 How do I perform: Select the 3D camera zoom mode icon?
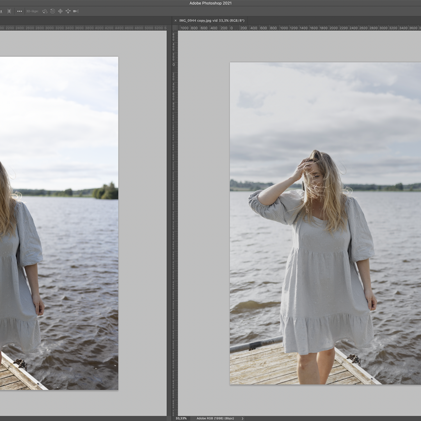pyautogui.click(x=75, y=11)
